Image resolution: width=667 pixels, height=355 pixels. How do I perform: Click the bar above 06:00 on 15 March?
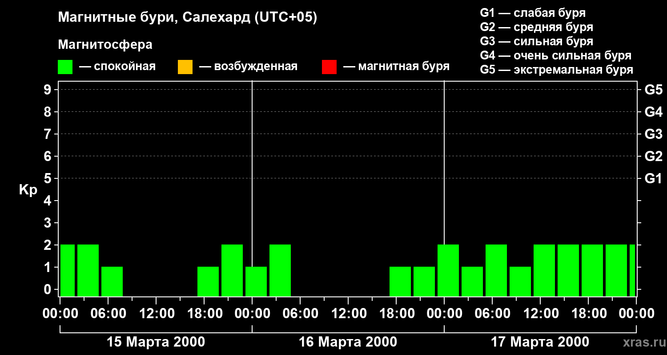tap(112, 281)
